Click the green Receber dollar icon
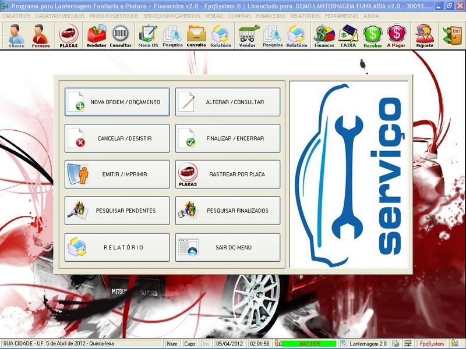Screen dimensions: 466x349 [373, 35]
